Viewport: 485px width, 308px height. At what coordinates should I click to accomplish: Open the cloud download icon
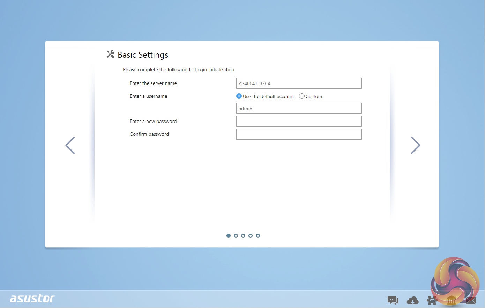413,300
